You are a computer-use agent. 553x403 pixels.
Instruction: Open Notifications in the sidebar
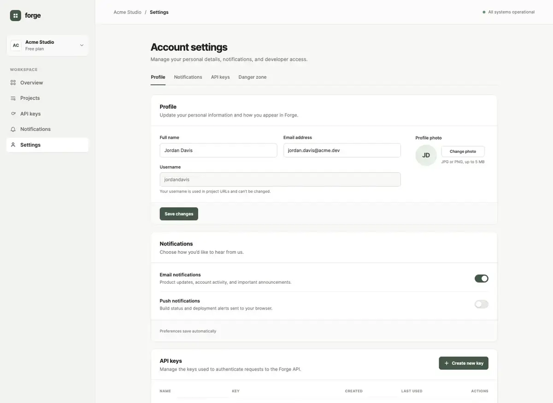coord(47,129)
